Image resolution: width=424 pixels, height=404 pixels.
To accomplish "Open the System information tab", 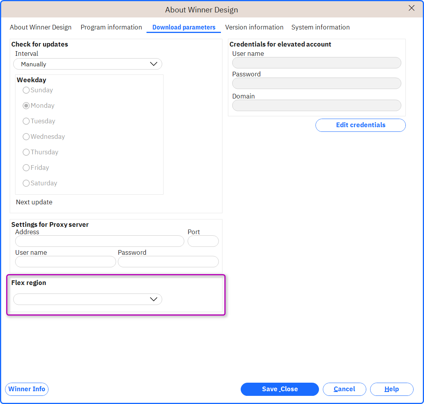I will [x=321, y=27].
